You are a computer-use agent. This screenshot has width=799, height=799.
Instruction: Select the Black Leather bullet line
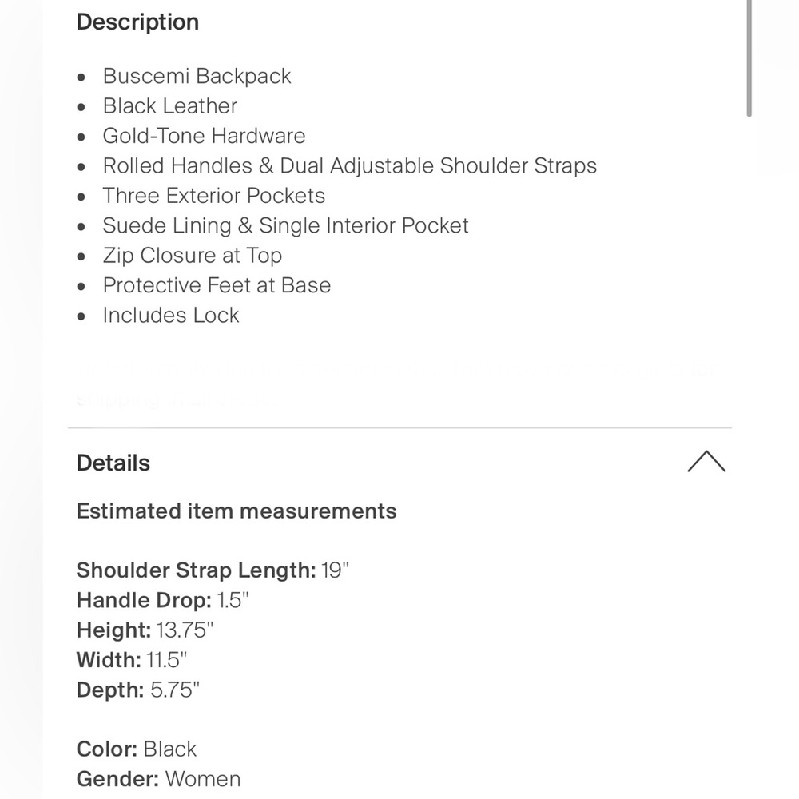click(169, 106)
